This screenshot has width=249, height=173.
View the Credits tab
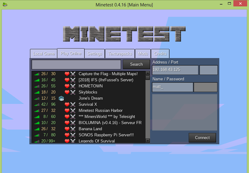[x=160, y=54]
